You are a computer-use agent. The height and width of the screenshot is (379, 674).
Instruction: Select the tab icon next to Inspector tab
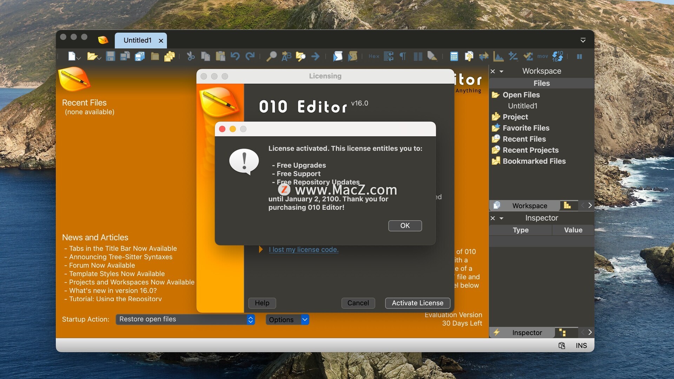[562, 332]
